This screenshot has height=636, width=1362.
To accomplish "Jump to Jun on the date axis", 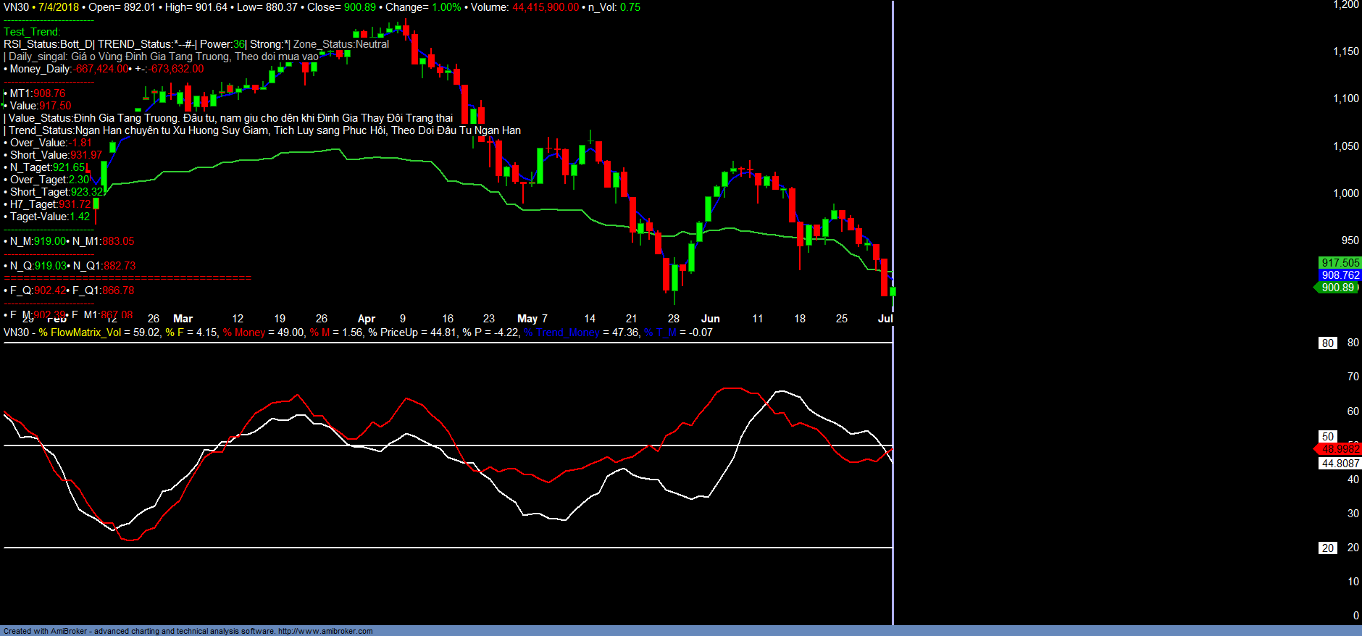I will pos(710,319).
